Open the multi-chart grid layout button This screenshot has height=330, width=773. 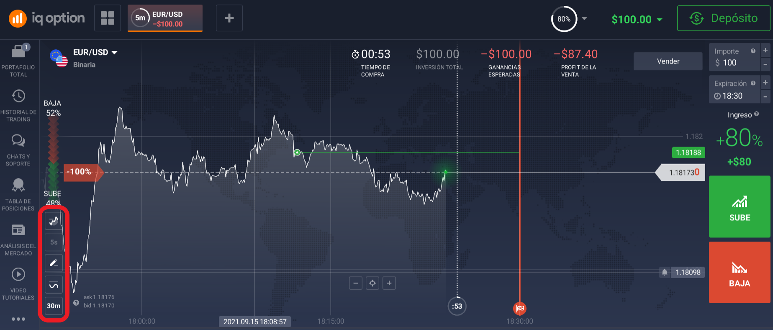[108, 18]
